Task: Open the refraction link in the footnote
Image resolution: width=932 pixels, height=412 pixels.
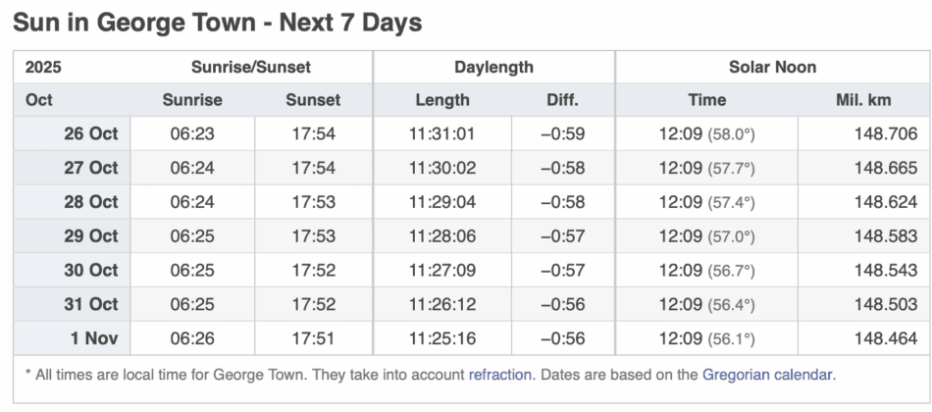Action: point(500,374)
